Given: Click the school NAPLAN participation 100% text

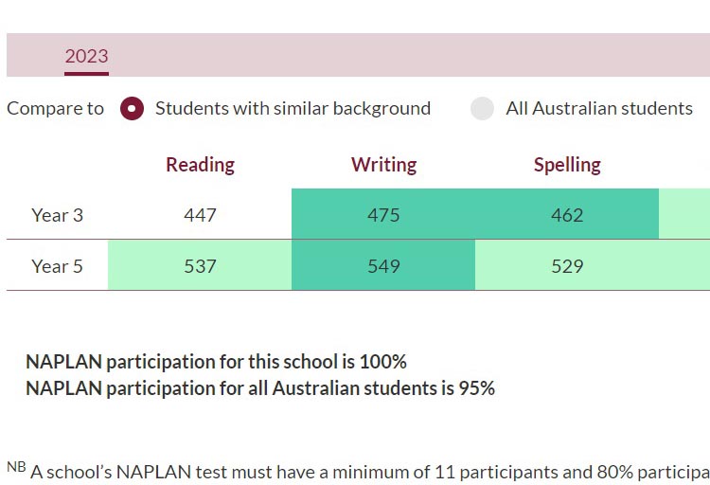Looking at the screenshot, I should pyautogui.click(x=216, y=362).
